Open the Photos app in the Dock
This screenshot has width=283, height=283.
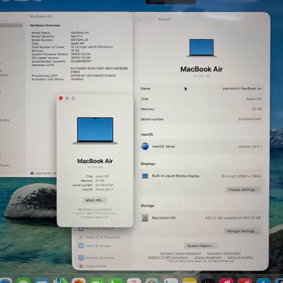[79, 281]
